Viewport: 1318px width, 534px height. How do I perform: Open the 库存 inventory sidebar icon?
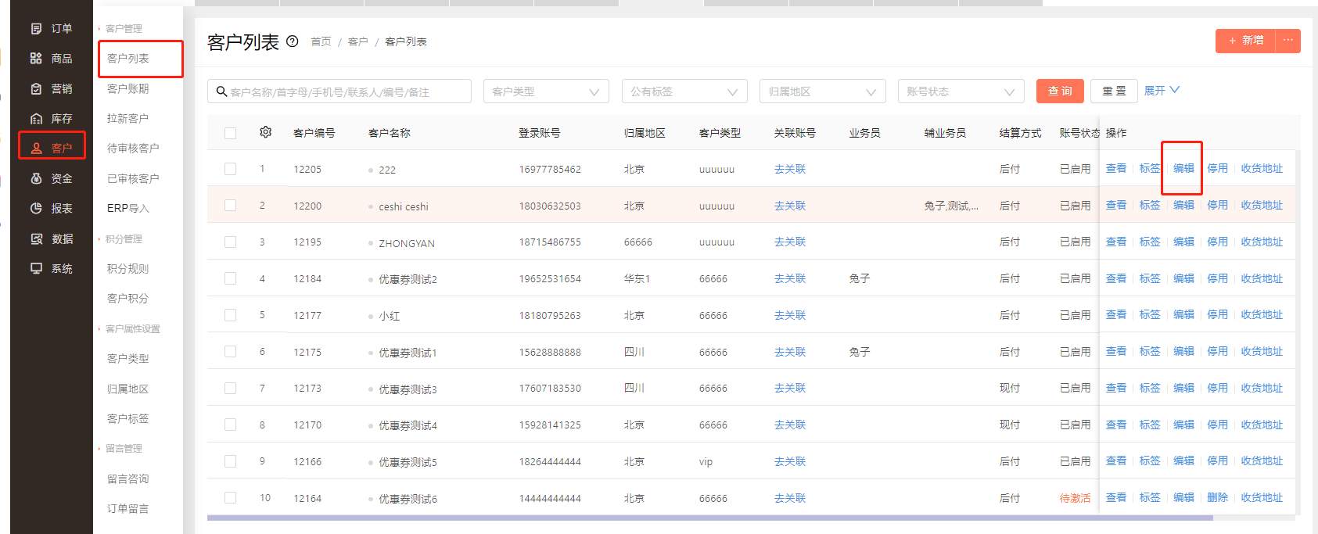click(36, 119)
